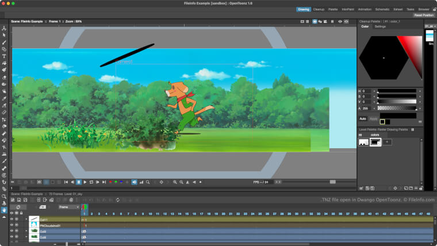Image resolution: width=437 pixels, height=246 pixels.
Task: Hide the Col11 column preview eye
Action: pyautogui.click(x=11, y=219)
